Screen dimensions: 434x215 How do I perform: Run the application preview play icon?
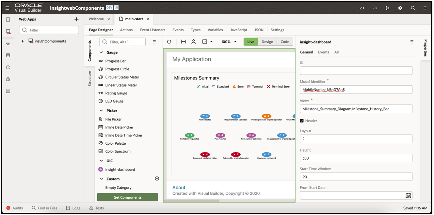click(x=387, y=8)
